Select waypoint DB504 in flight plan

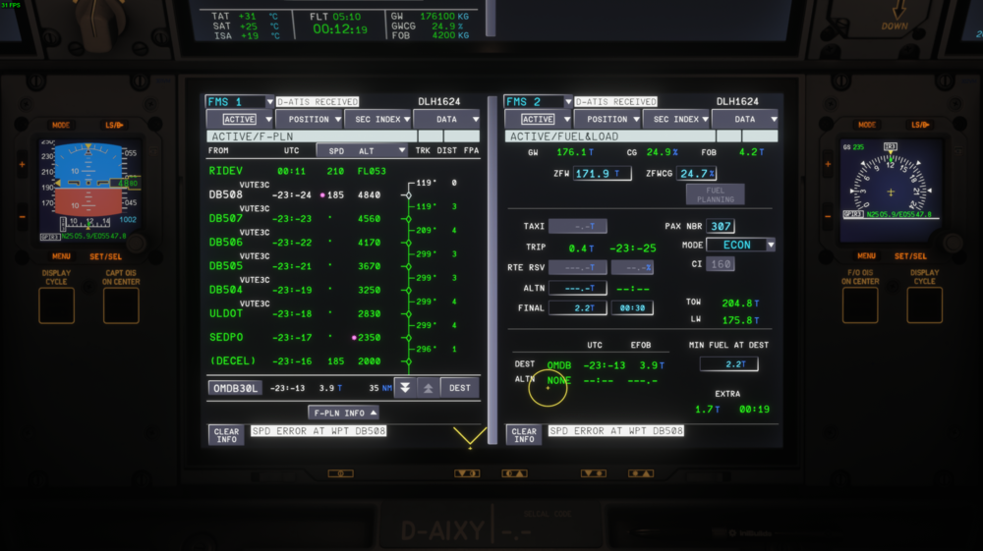click(x=226, y=290)
